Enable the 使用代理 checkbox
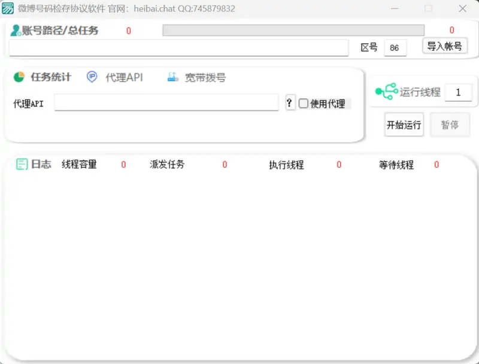Viewport: 479px width, 364px height. (304, 104)
